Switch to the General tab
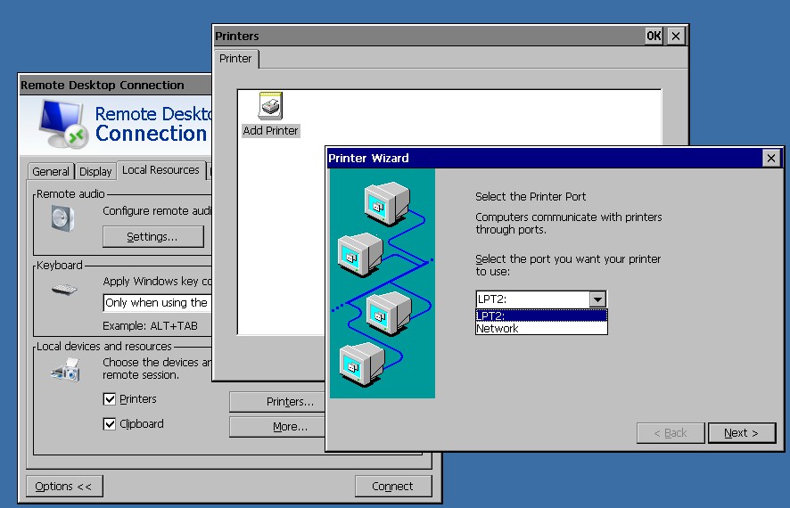The image size is (790, 508). pos(51,172)
